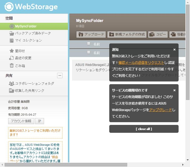The height and width of the screenshot is (167, 190).
Task: Click the 使用容量: 0GB text
Action: click(18, 108)
